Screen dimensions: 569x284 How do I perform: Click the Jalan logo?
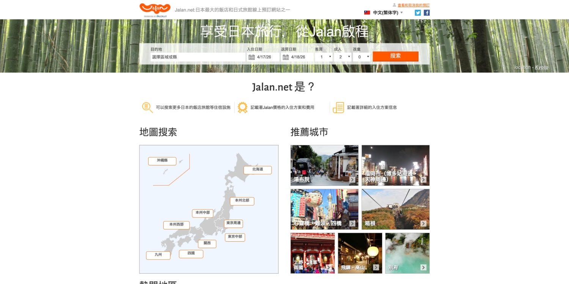point(155,10)
